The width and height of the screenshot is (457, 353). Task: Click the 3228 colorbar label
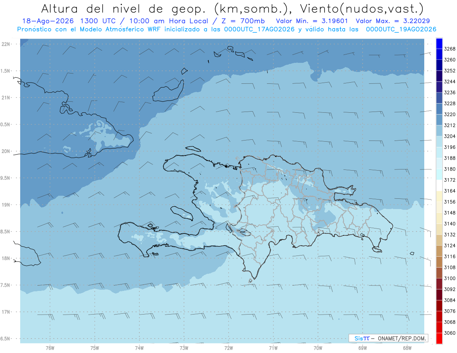(x=450, y=103)
